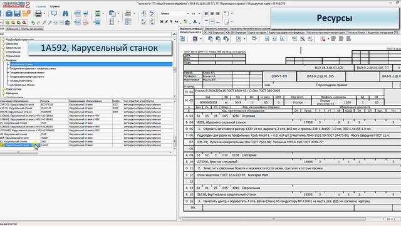
Task: Click model cell 1A592 in equipment table
Action: click(x=54, y=145)
